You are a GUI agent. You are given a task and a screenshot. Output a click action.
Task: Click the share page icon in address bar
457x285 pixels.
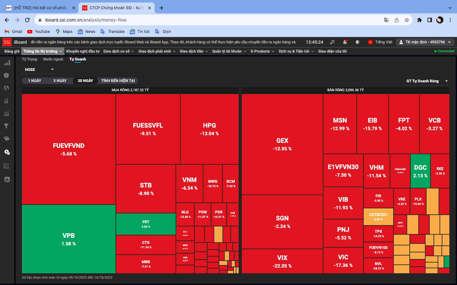pyautogui.click(x=397, y=20)
